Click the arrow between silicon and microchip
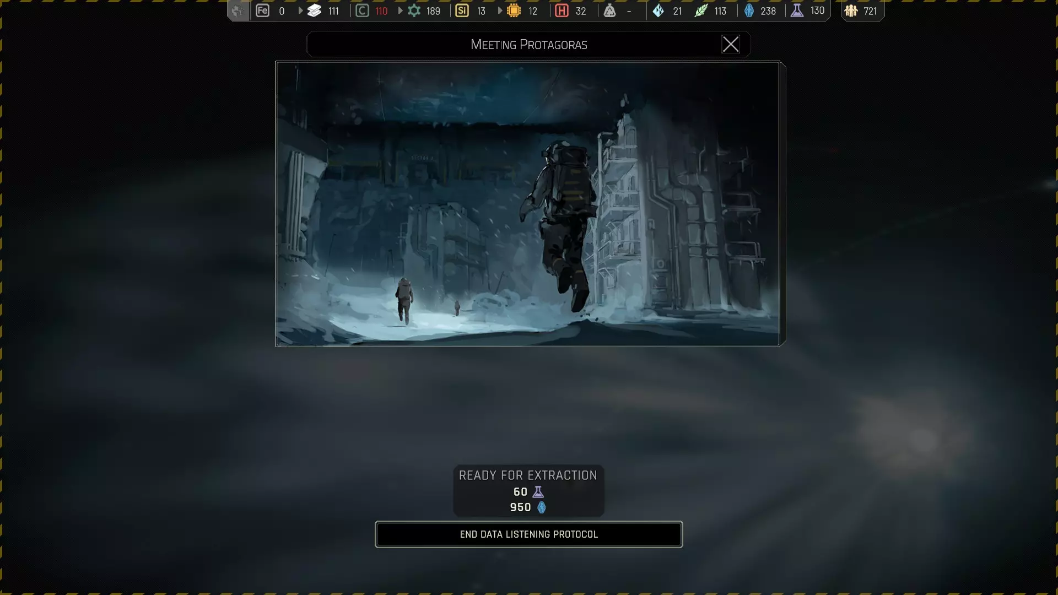 (x=500, y=10)
